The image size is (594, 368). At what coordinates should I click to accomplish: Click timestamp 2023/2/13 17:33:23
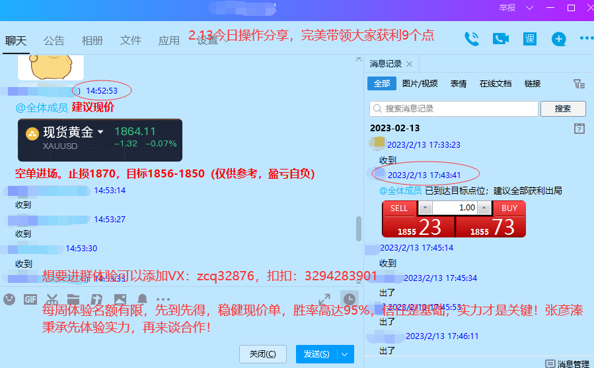424,145
